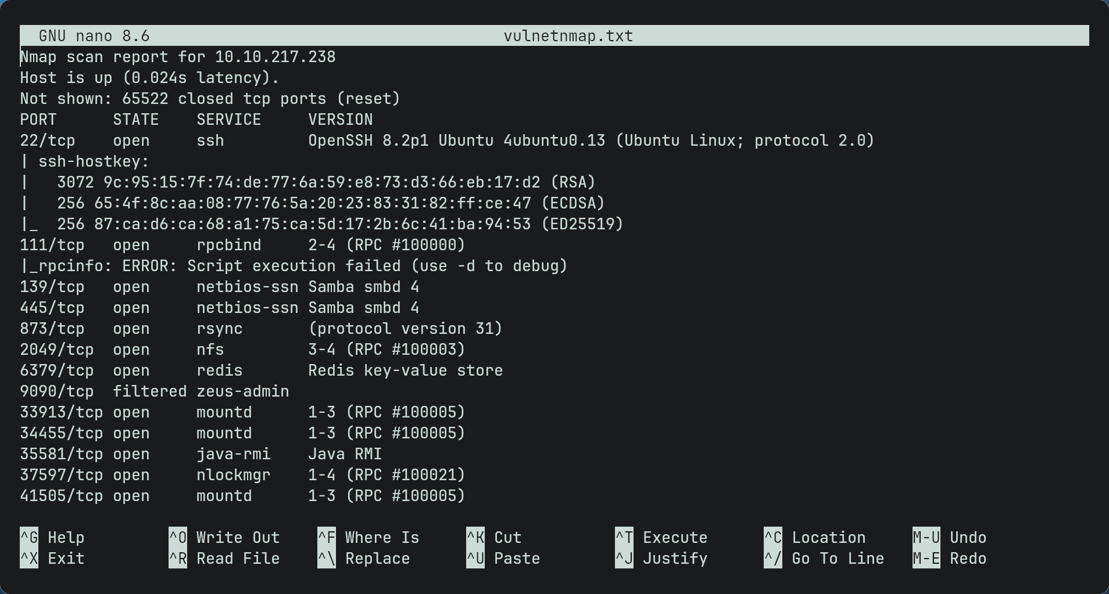Click the PORT column header
The width and height of the screenshot is (1109, 594).
pyautogui.click(x=38, y=120)
